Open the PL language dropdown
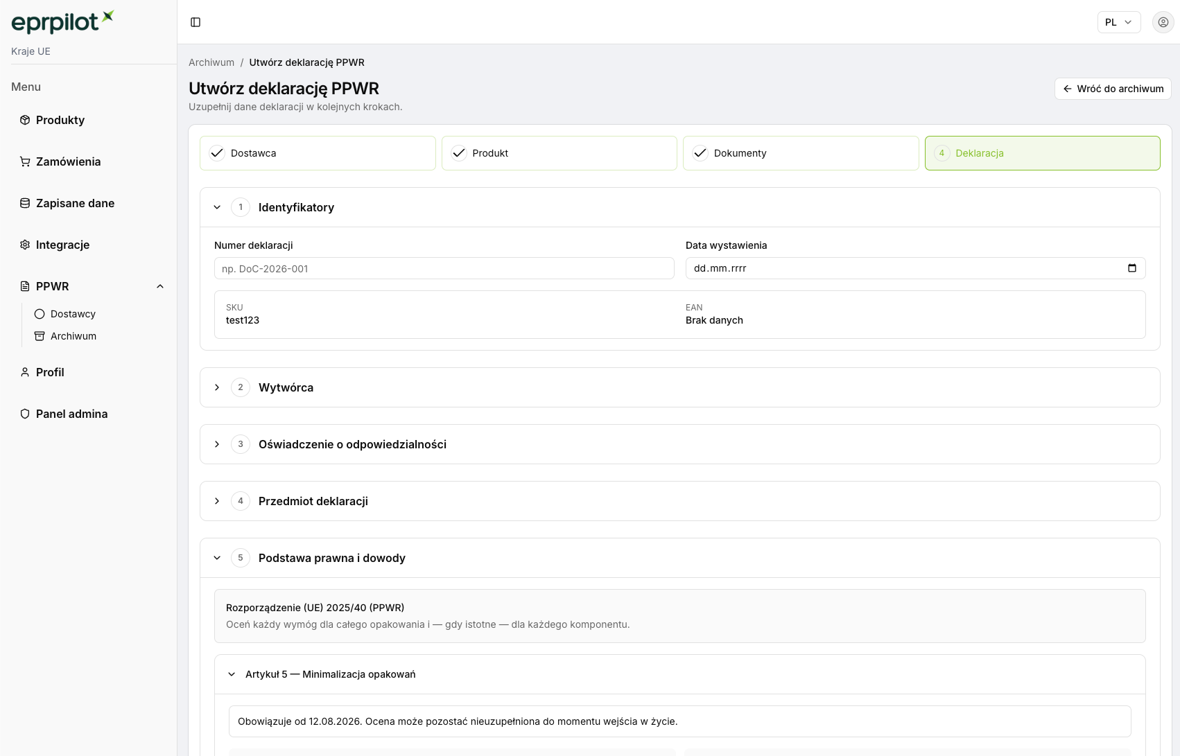Viewport: 1180px width, 756px height. (1119, 22)
